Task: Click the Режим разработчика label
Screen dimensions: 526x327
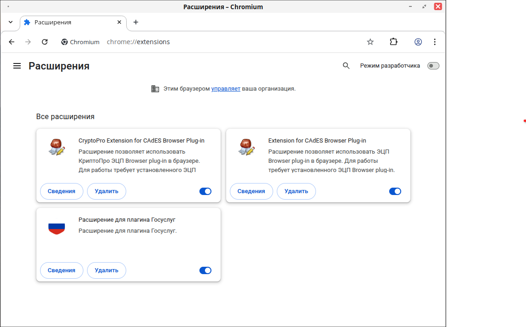Action: click(x=390, y=66)
